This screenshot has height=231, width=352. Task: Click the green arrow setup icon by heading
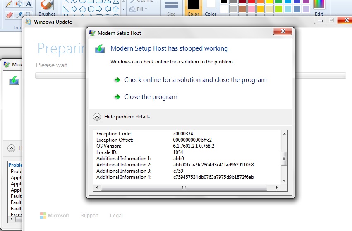(x=100, y=49)
